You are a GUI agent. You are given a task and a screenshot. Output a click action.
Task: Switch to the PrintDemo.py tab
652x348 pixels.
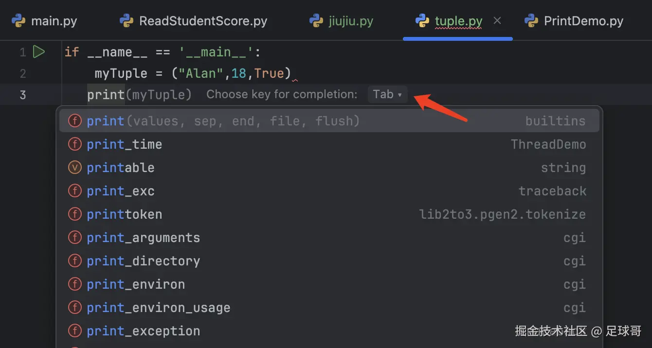[583, 21]
